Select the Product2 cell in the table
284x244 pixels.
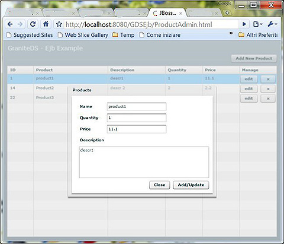[x=44, y=88]
